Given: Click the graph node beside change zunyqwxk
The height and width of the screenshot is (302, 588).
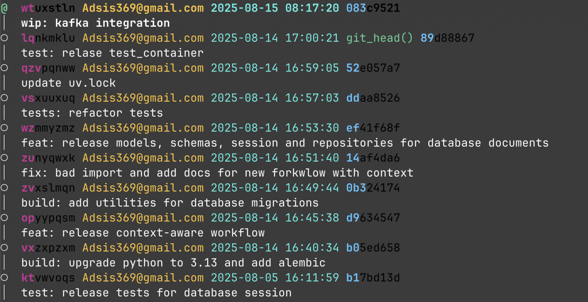Looking at the screenshot, I should [4, 158].
